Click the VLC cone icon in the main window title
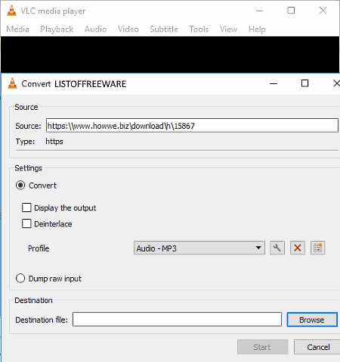 point(11,11)
